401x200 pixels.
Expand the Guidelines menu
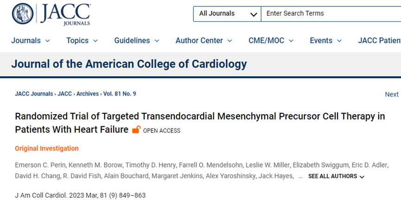point(137,41)
